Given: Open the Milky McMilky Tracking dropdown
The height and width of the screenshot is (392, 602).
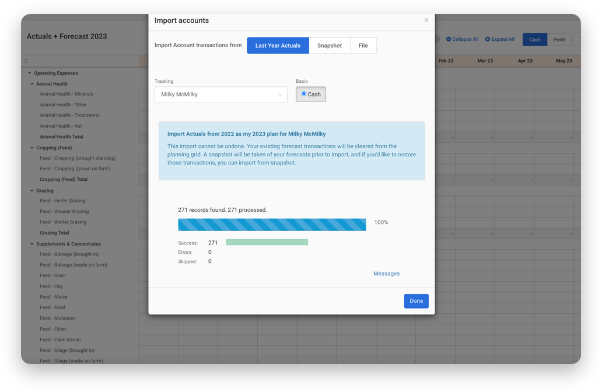Looking at the screenshot, I should tap(220, 94).
